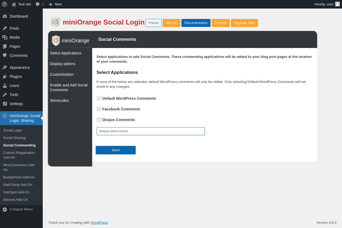The width and height of the screenshot is (342, 228).
Task: Open the Select Applications tab
Action: click(70, 53)
